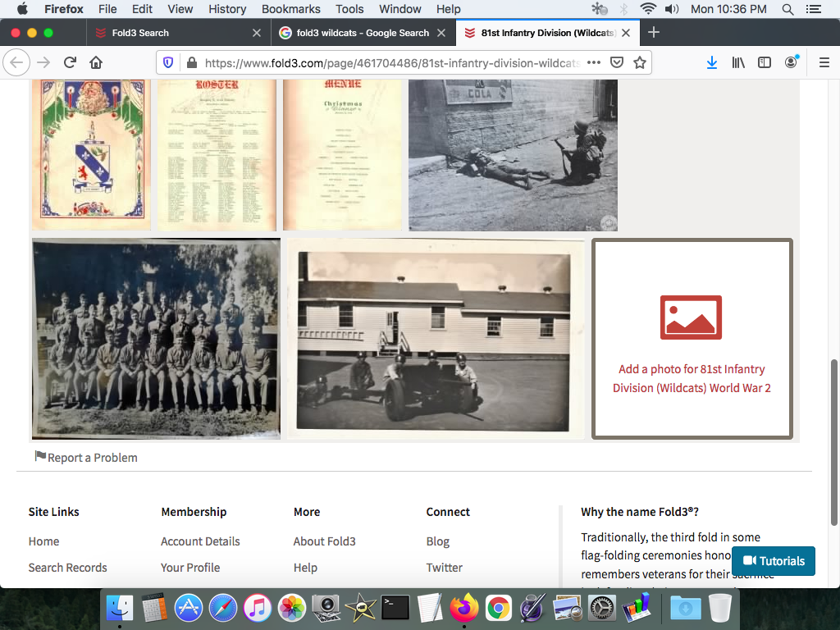Switch to fold3 wildcats Google Search tab
Image resolution: width=840 pixels, height=630 pixels.
tap(363, 33)
